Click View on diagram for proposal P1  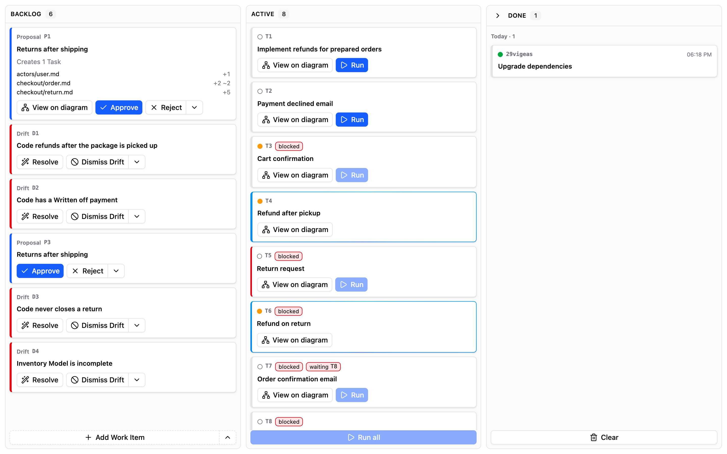point(54,107)
